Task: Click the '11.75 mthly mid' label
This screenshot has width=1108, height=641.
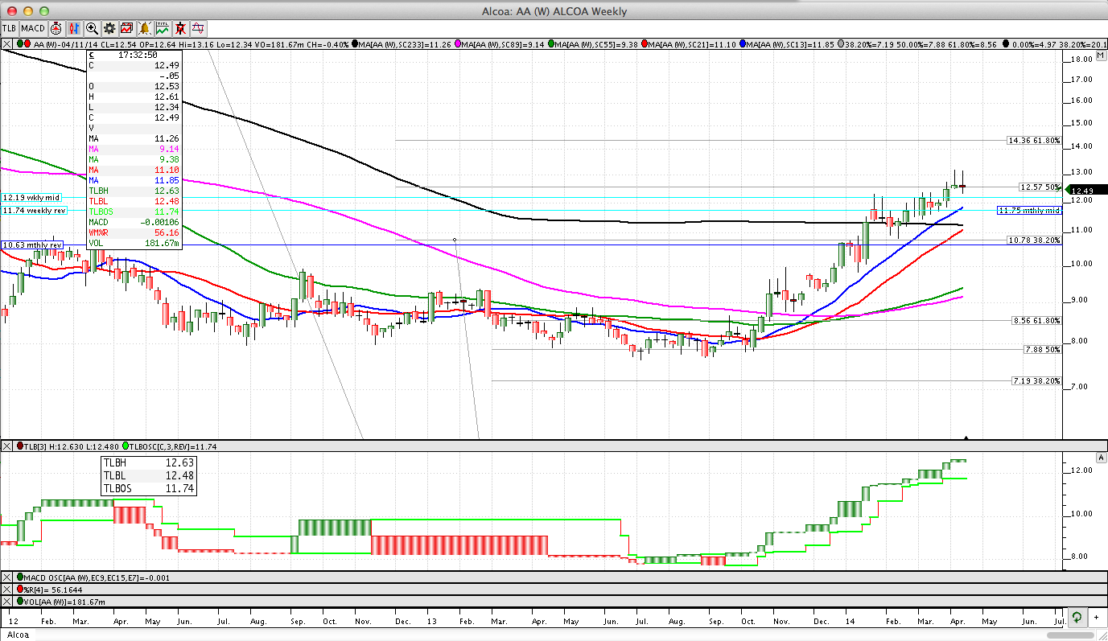Action: (x=1030, y=210)
